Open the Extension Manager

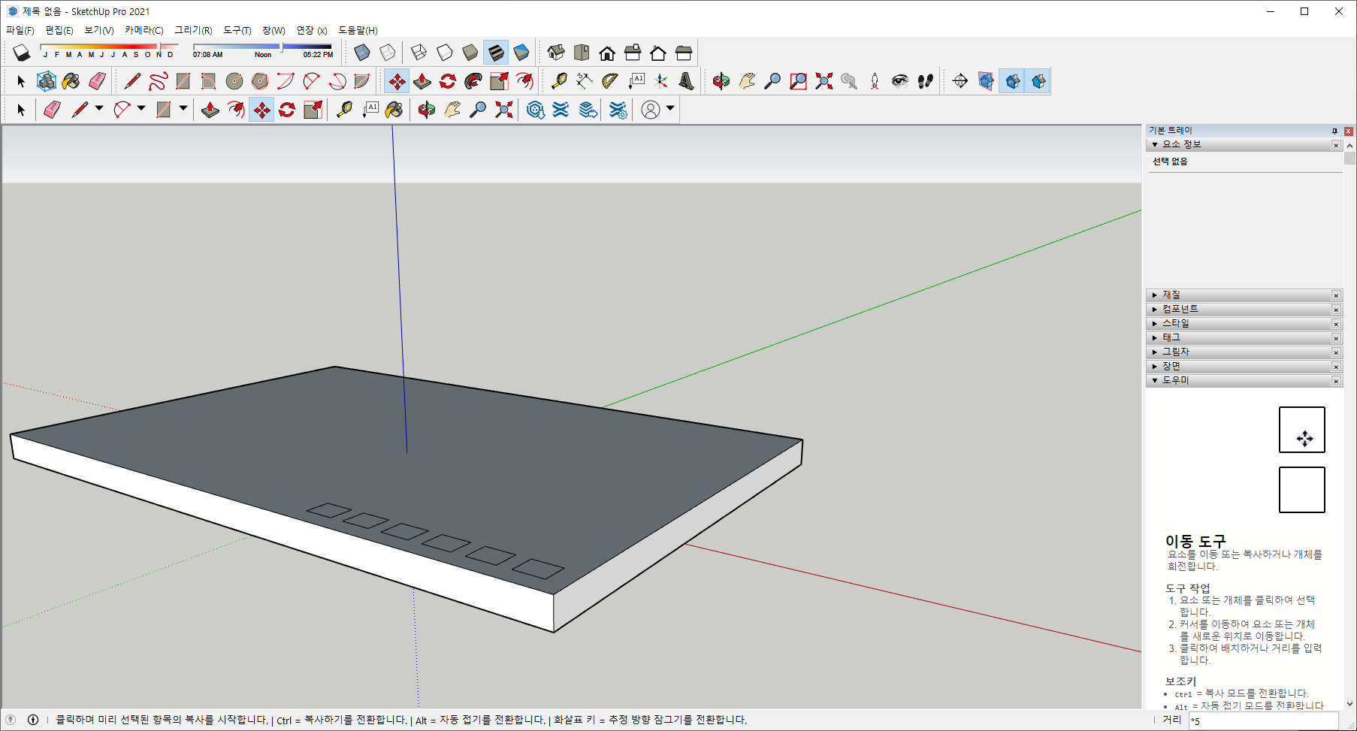(618, 110)
